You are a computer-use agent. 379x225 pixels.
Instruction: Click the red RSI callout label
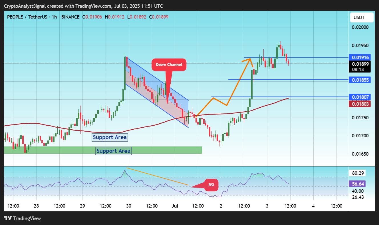[211, 185]
